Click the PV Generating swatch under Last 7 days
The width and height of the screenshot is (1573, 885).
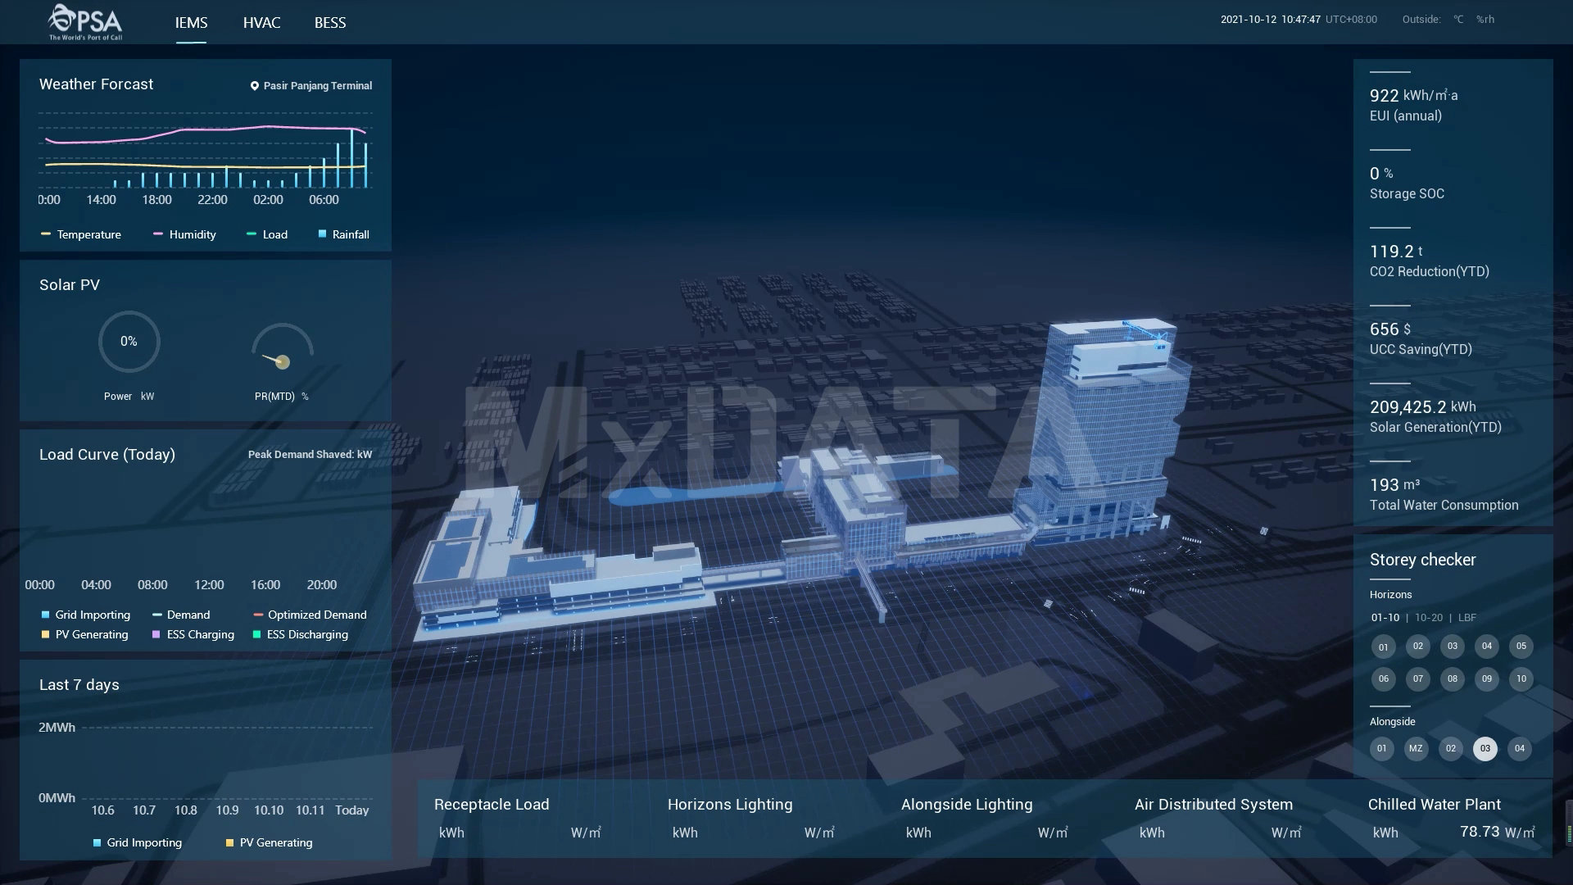point(230,843)
